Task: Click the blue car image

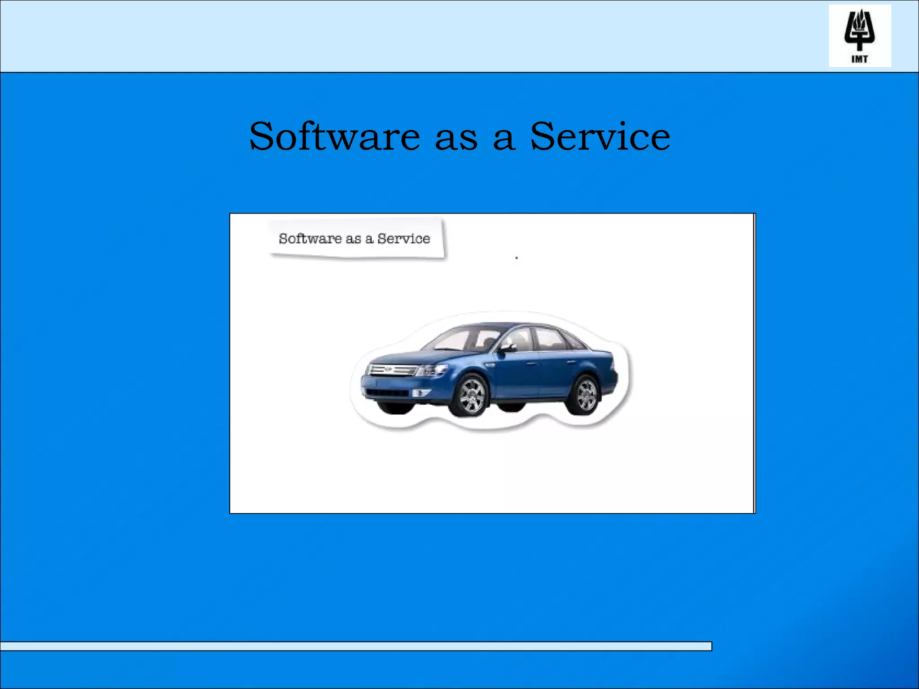Action: click(489, 370)
